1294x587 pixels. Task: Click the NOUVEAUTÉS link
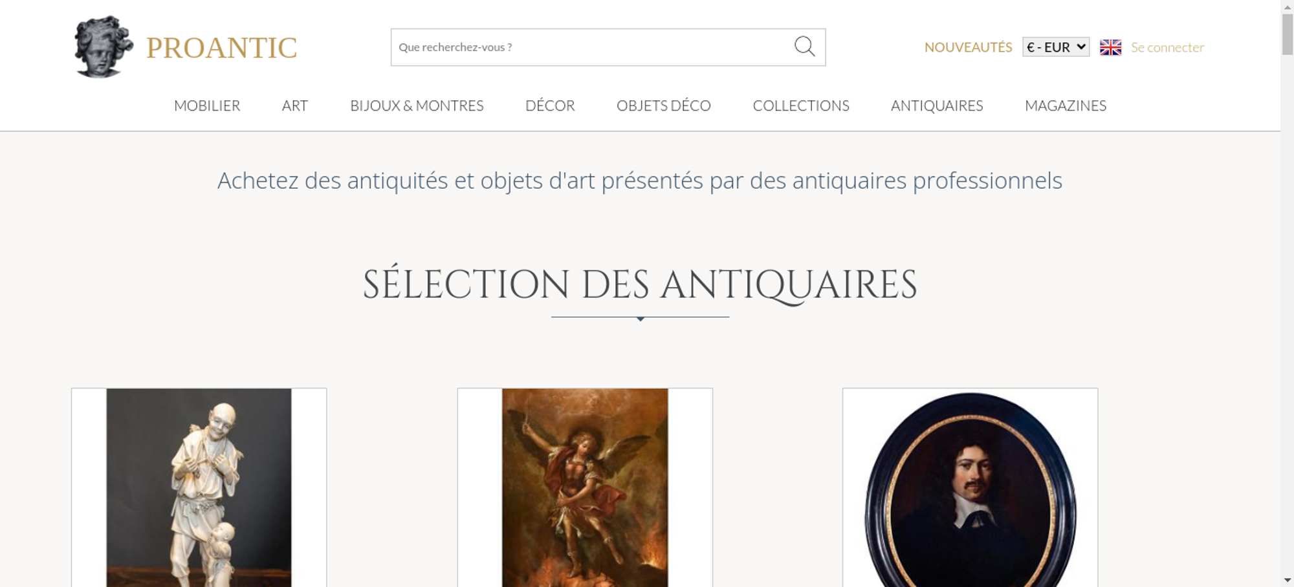[x=968, y=47]
